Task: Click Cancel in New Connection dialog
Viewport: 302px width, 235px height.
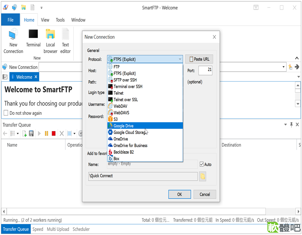Action: (x=205, y=194)
